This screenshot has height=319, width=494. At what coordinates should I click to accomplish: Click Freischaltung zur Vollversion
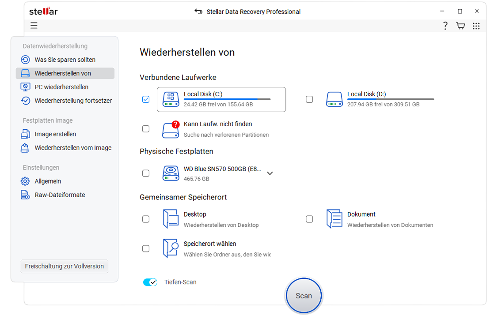64,266
